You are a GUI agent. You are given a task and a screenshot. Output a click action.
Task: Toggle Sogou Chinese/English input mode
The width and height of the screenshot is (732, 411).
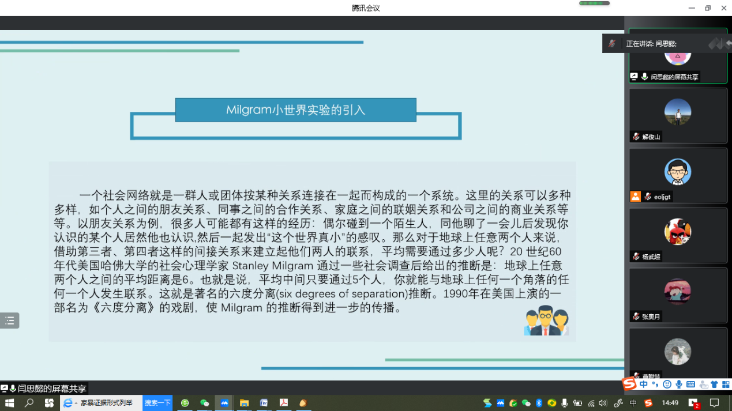point(643,384)
